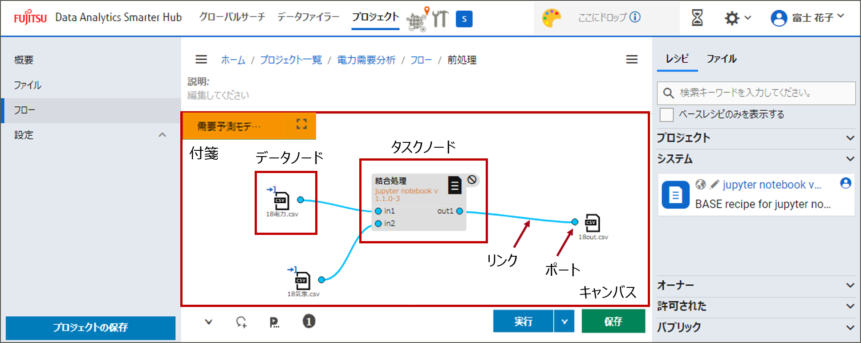Click the pencil edit icon on jupyter recipe
The height and width of the screenshot is (343, 861).
[715, 184]
